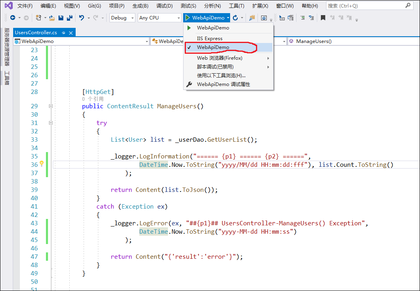Close the UsersController.cs tab

71,33
